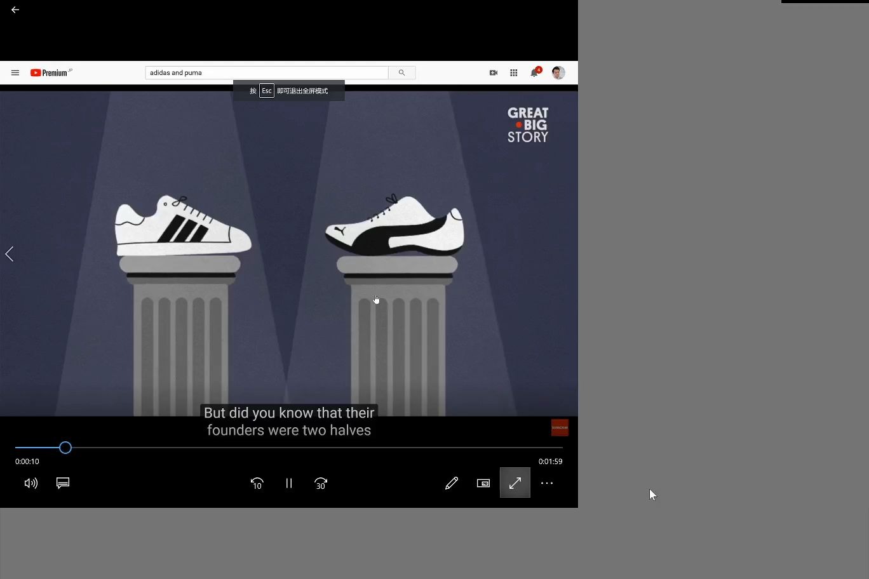Open the create video camera icon
The height and width of the screenshot is (579, 869).
click(x=494, y=73)
